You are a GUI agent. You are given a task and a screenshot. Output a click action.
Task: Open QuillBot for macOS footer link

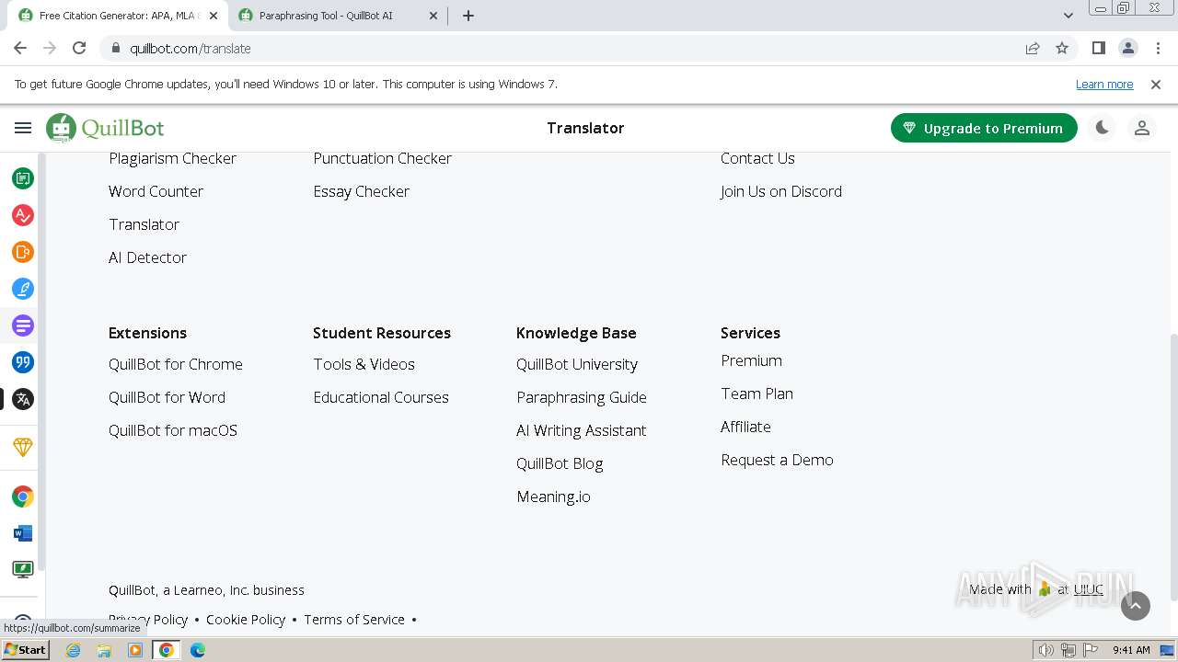click(x=173, y=430)
